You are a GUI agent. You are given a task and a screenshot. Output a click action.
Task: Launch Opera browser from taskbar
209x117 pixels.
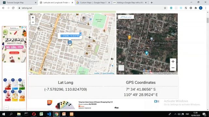tap(34, 114)
